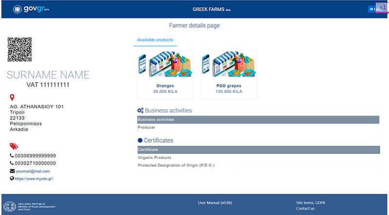This screenshot has height=215, width=389.
Task: Select the Available products tab
Action: point(155,40)
